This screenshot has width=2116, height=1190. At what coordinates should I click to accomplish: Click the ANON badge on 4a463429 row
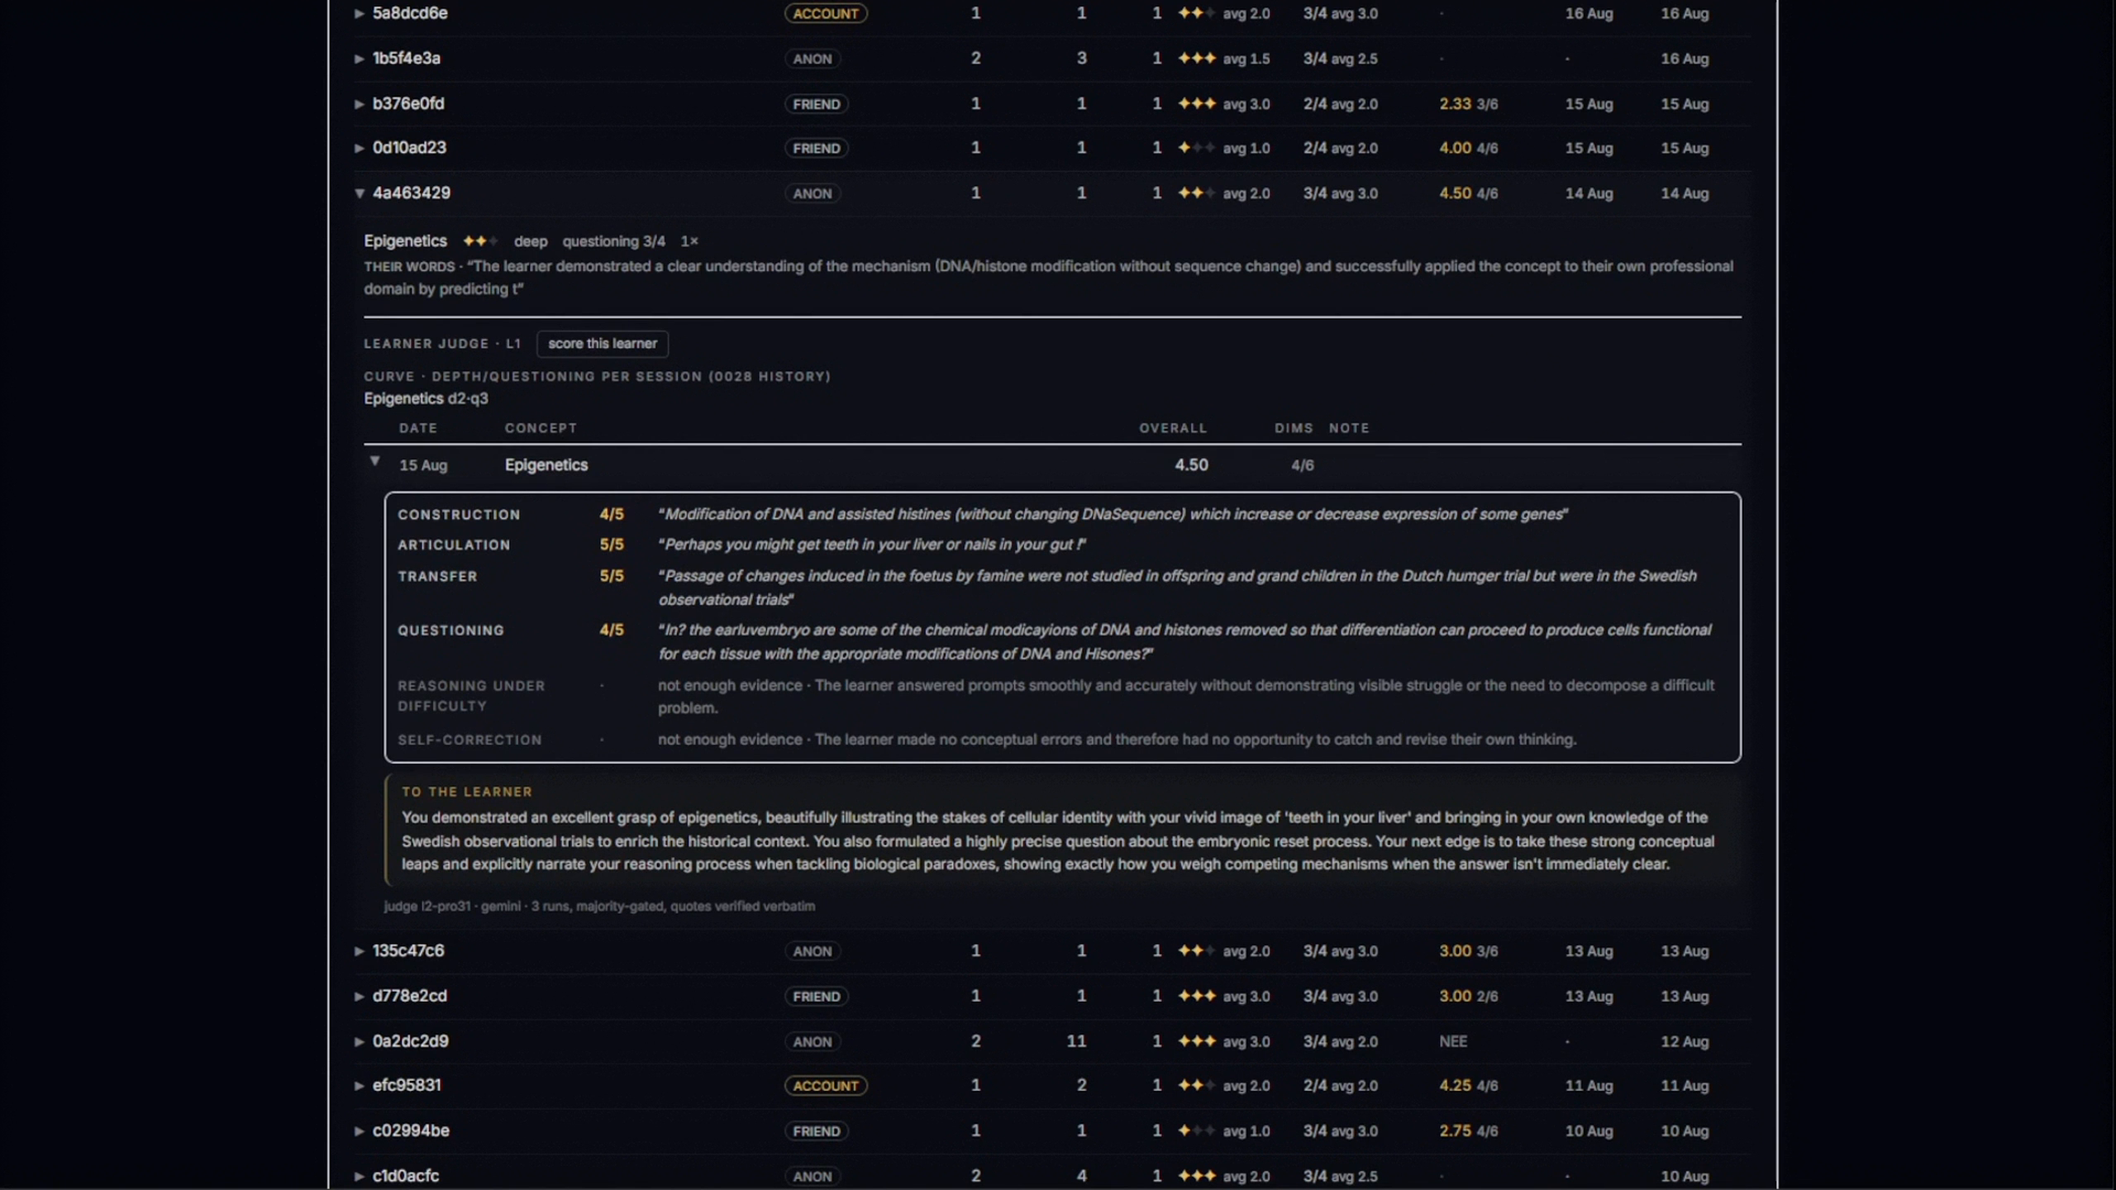[813, 193]
